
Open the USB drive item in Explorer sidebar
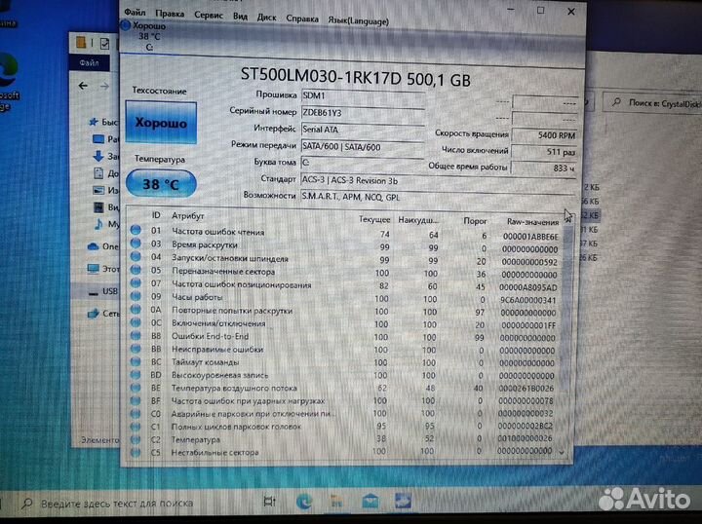pyautogui.click(x=103, y=292)
